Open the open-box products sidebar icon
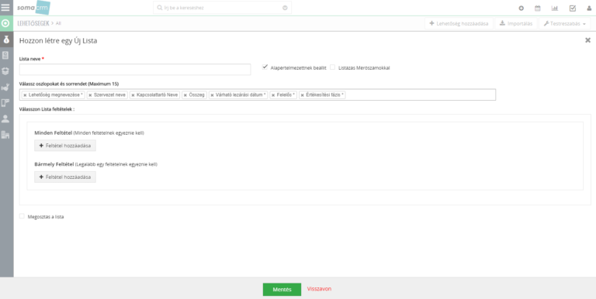The image size is (596, 299). click(x=5, y=71)
